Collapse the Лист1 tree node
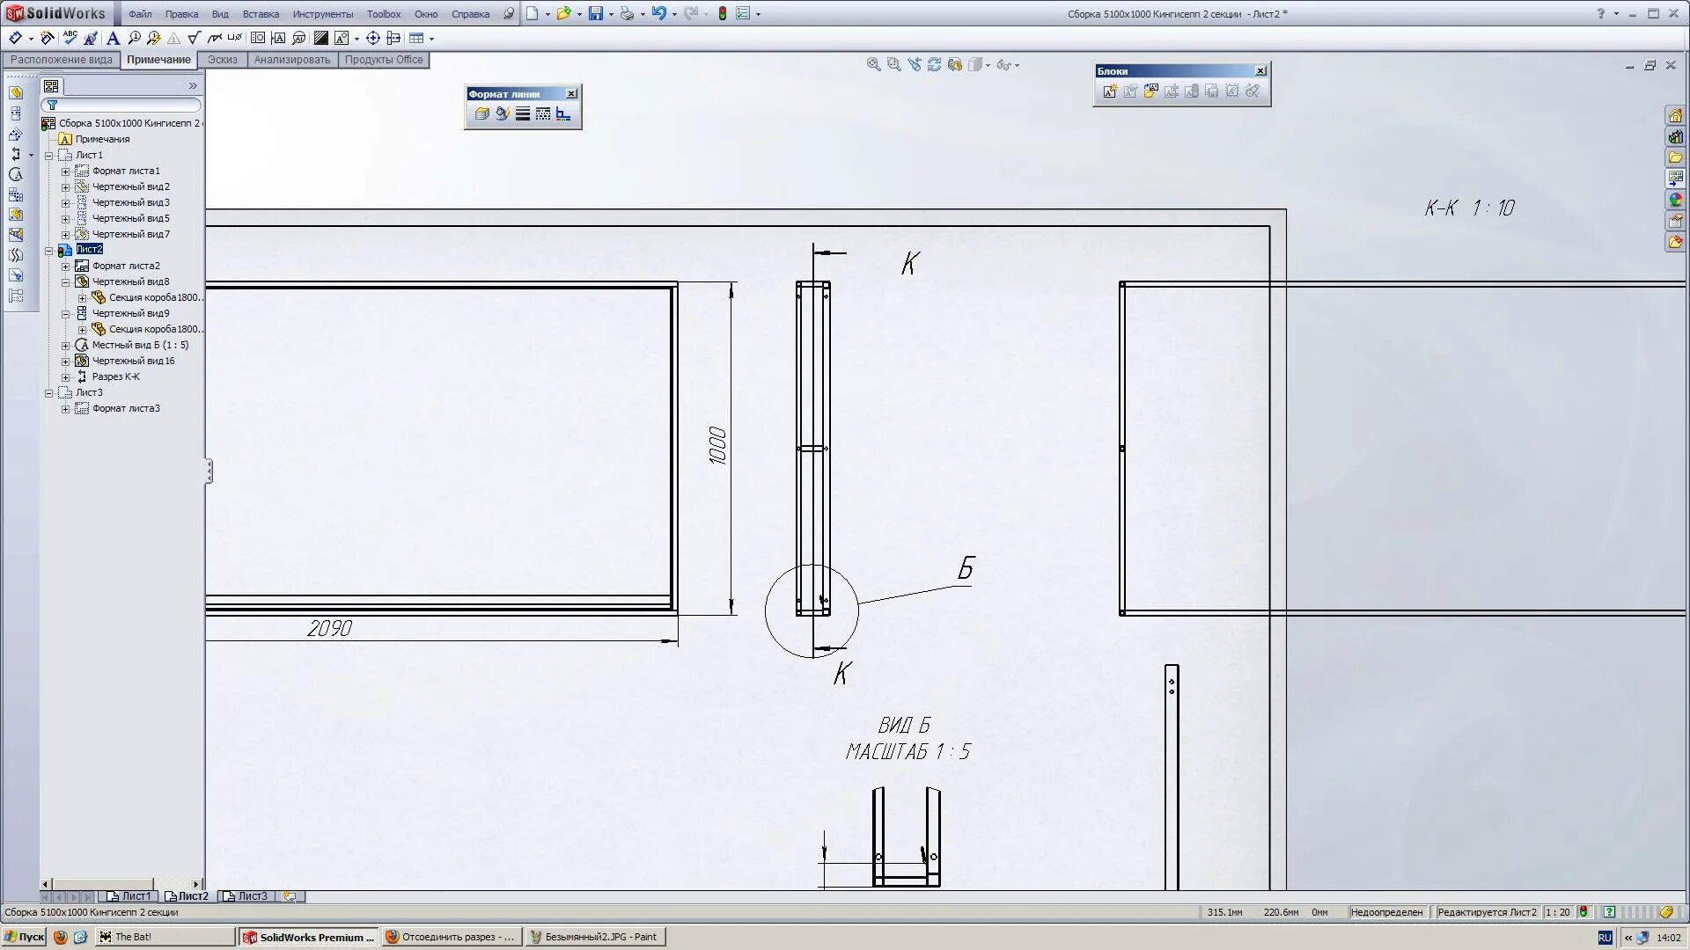 pos(49,155)
